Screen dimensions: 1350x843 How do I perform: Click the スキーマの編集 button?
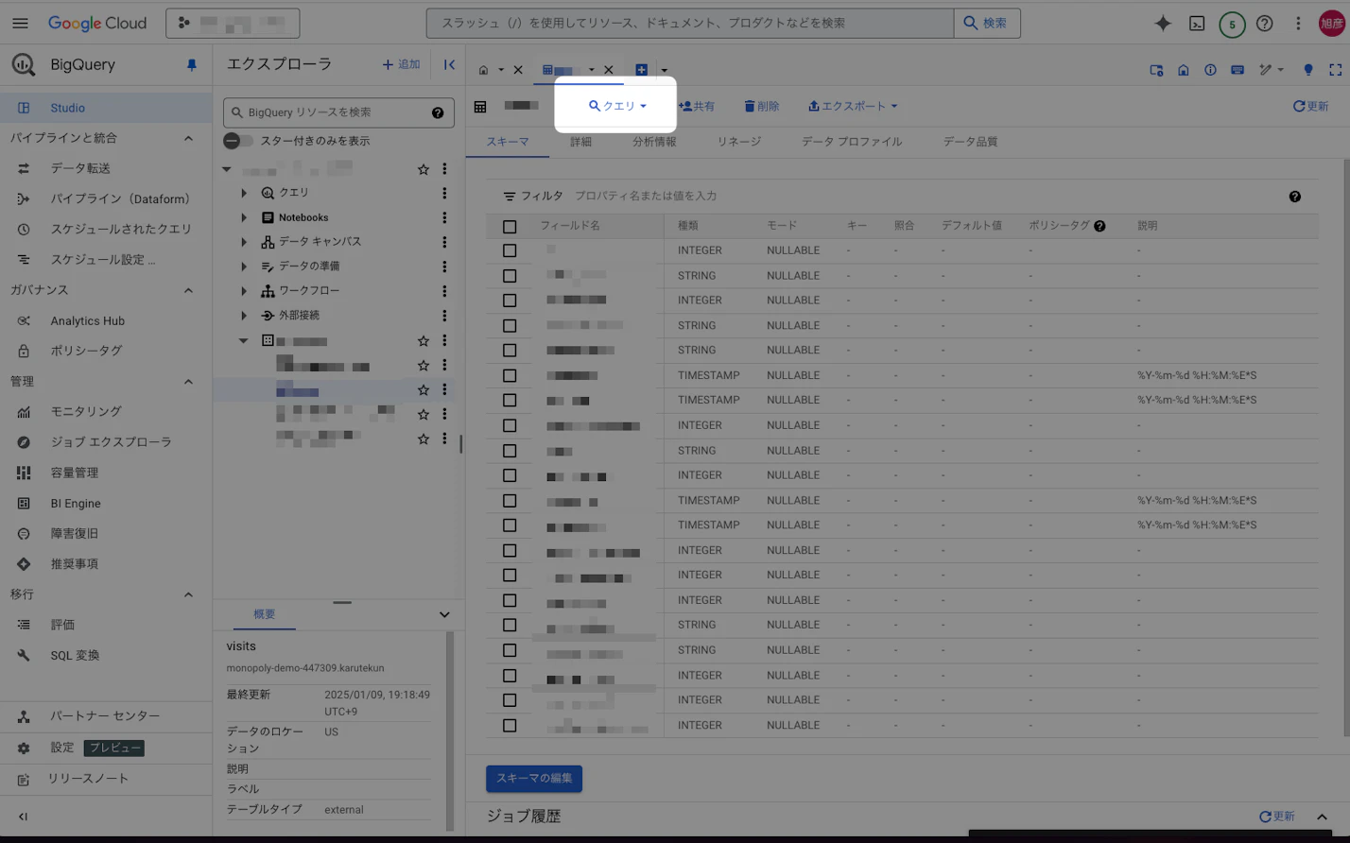click(534, 779)
